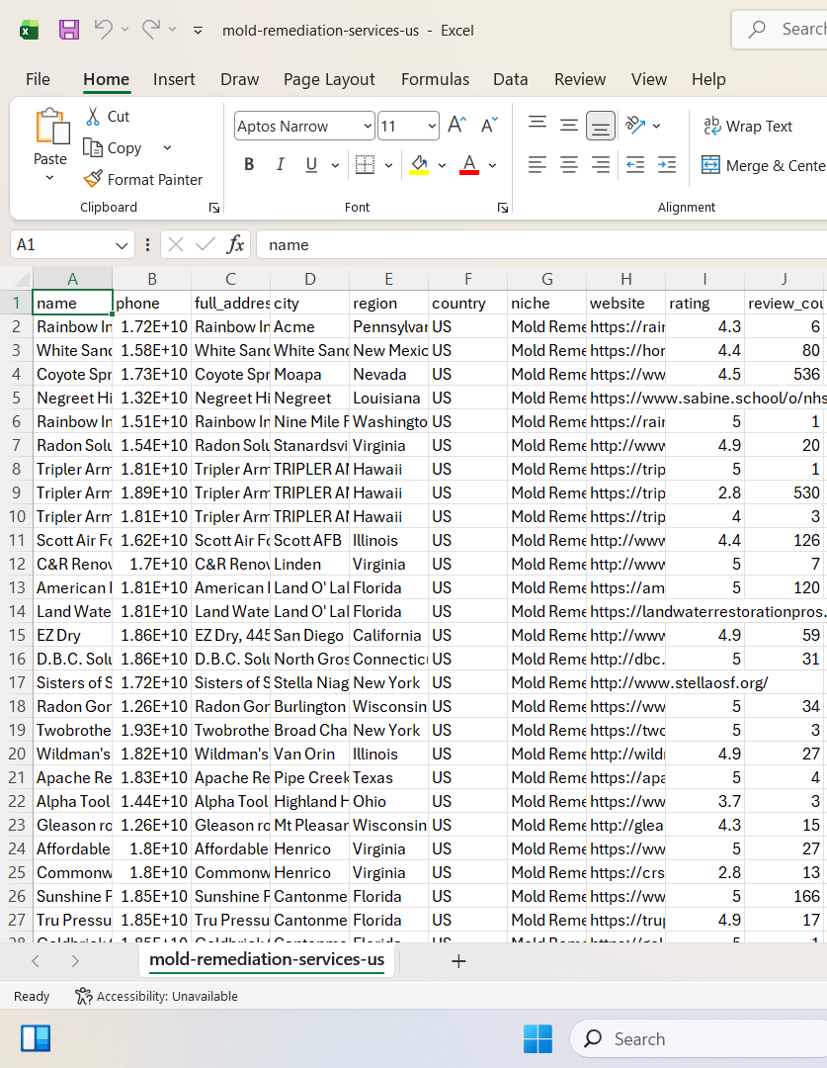Viewport: 827px width, 1068px height.
Task: Expand underline style options arrow
Action: click(x=335, y=165)
